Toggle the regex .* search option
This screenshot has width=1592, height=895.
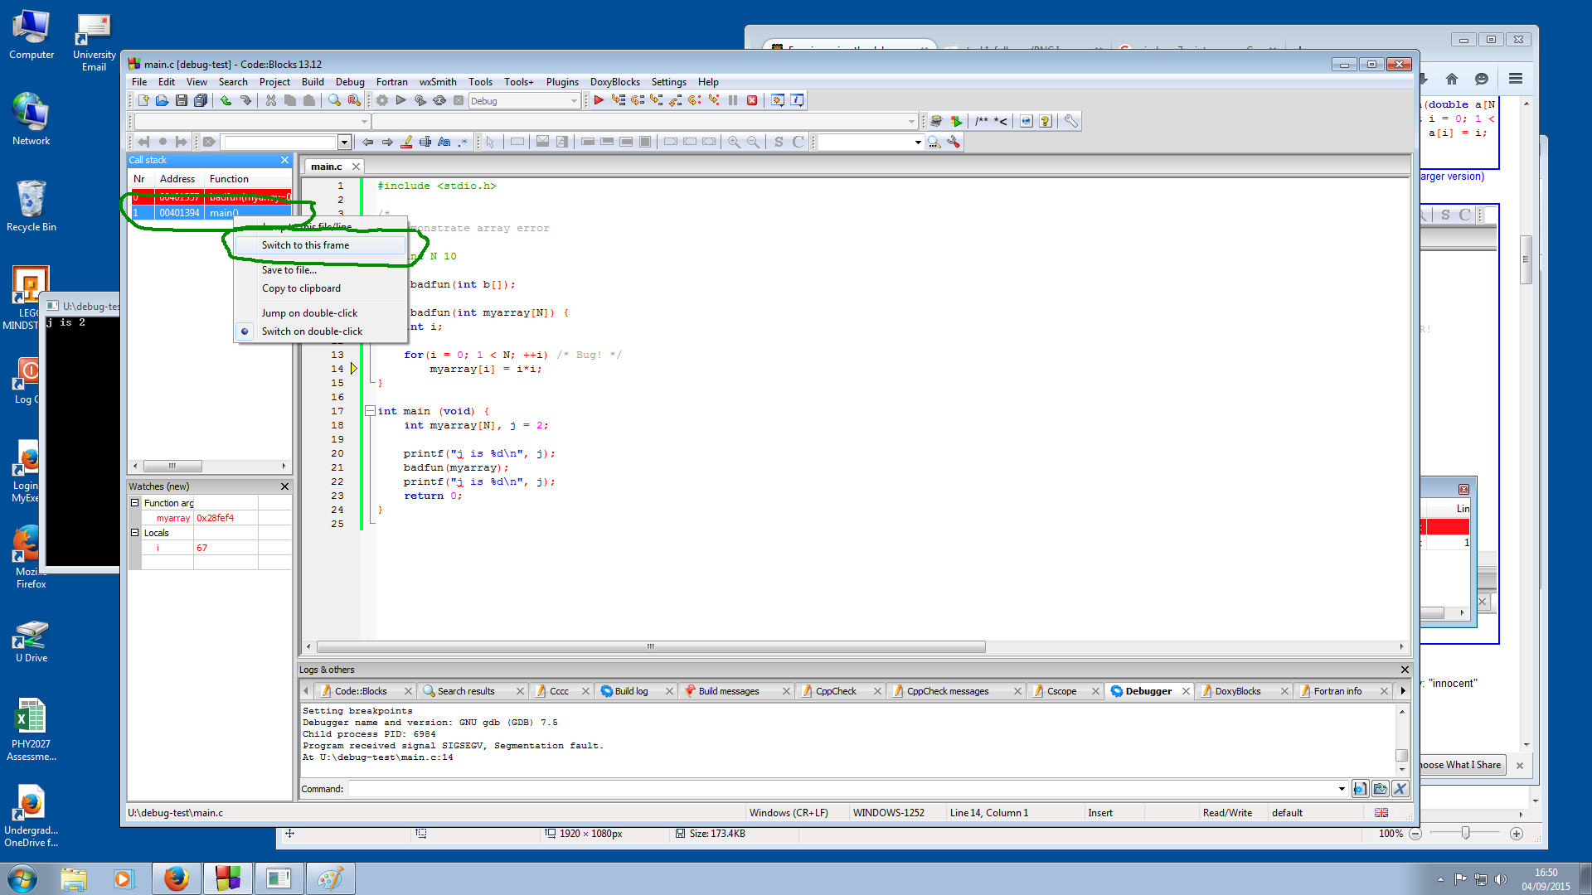(x=463, y=142)
